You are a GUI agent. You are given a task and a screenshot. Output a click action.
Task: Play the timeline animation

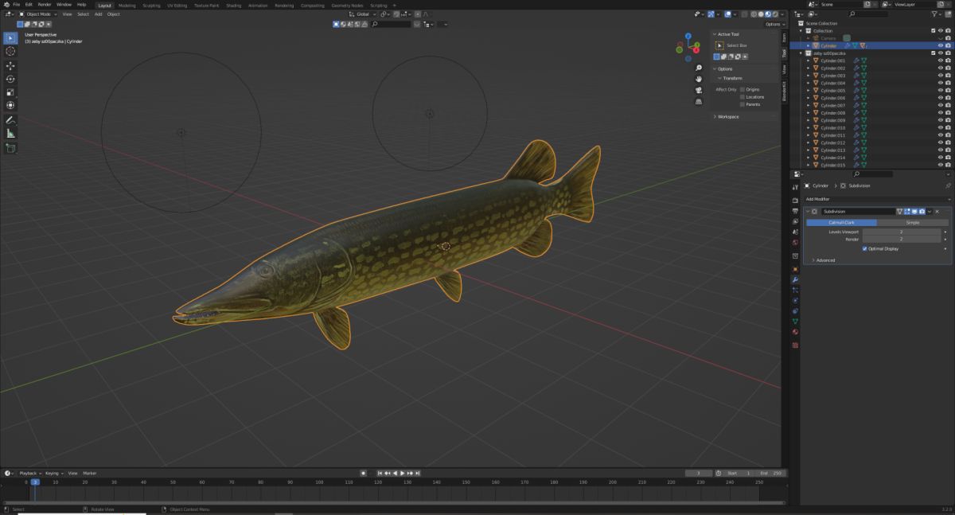pos(402,473)
